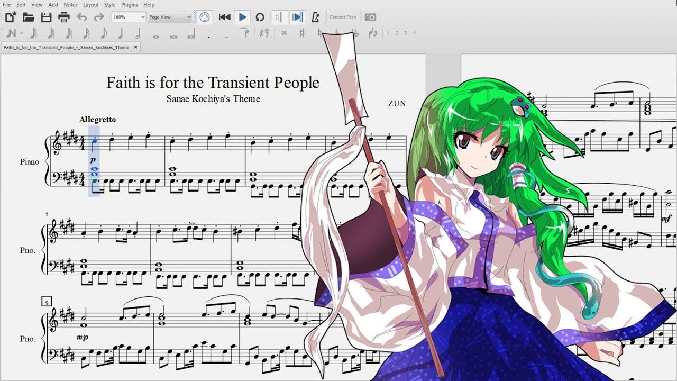
Task: Redo the last action
Action: coord(99,17)
